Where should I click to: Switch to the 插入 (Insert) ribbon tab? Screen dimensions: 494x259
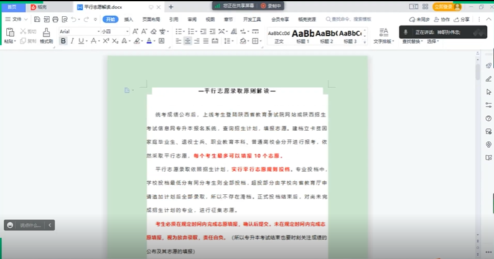(129, 19)
